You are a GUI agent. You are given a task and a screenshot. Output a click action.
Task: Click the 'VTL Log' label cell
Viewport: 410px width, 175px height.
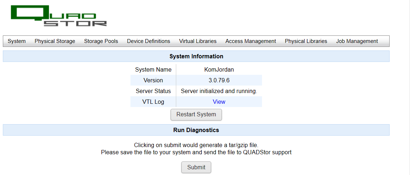click(153, 102)
